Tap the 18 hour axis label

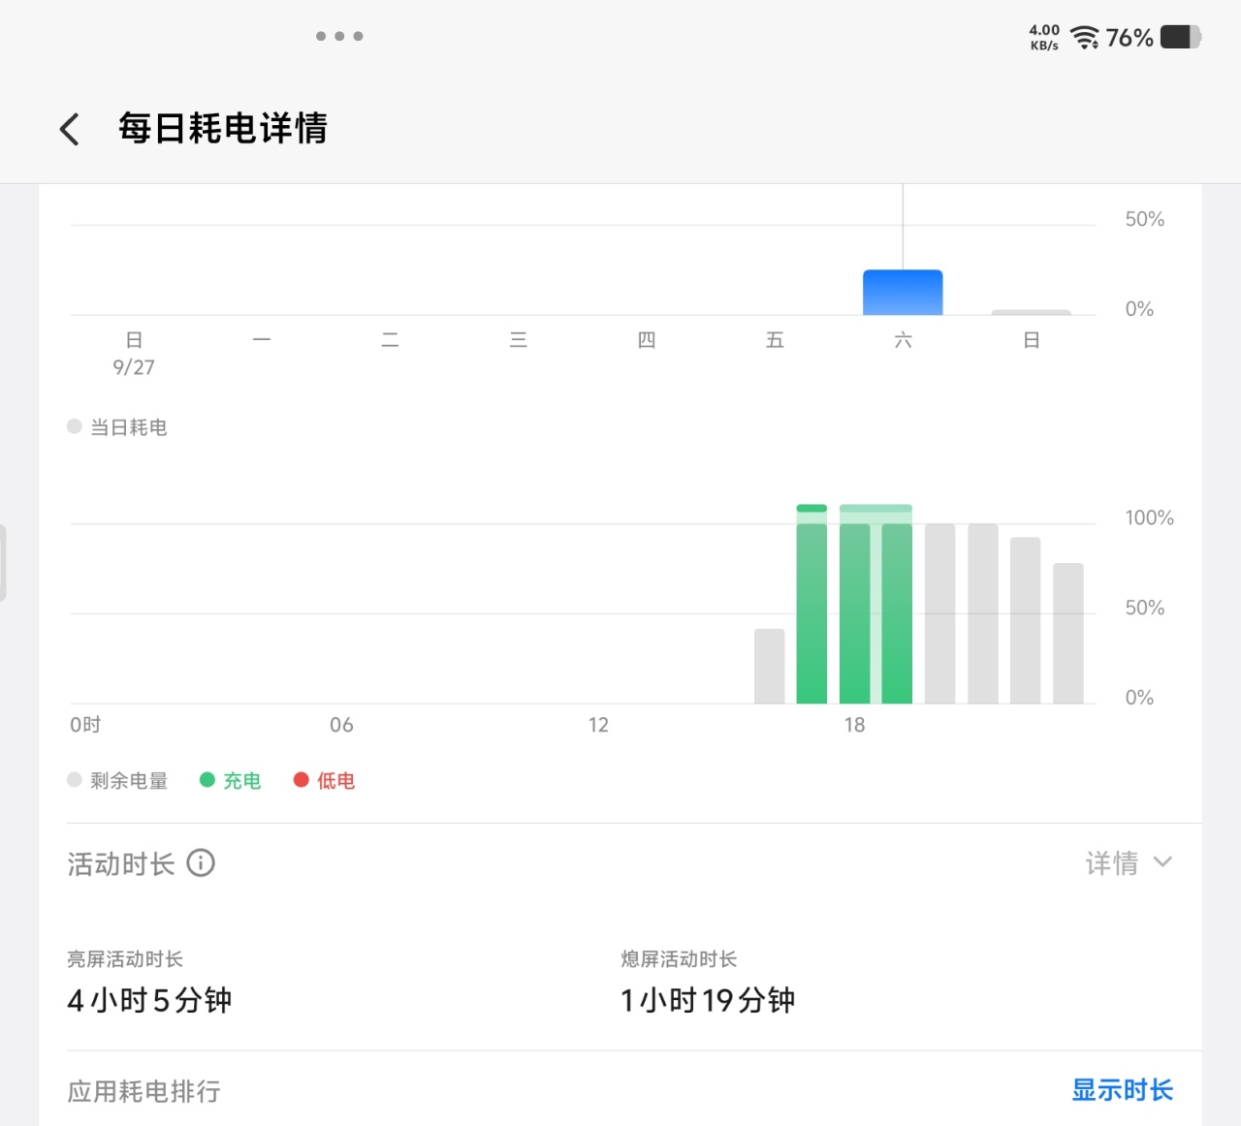pos(854,725)
